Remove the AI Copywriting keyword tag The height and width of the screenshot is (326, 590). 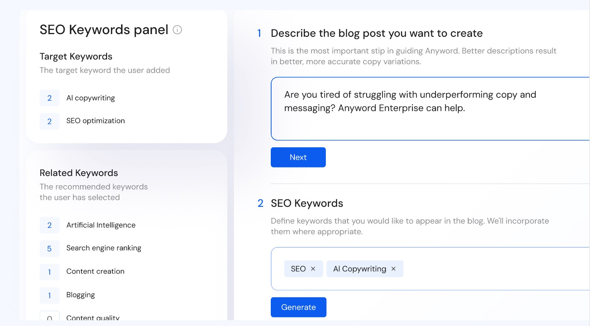tap(393, 269)
